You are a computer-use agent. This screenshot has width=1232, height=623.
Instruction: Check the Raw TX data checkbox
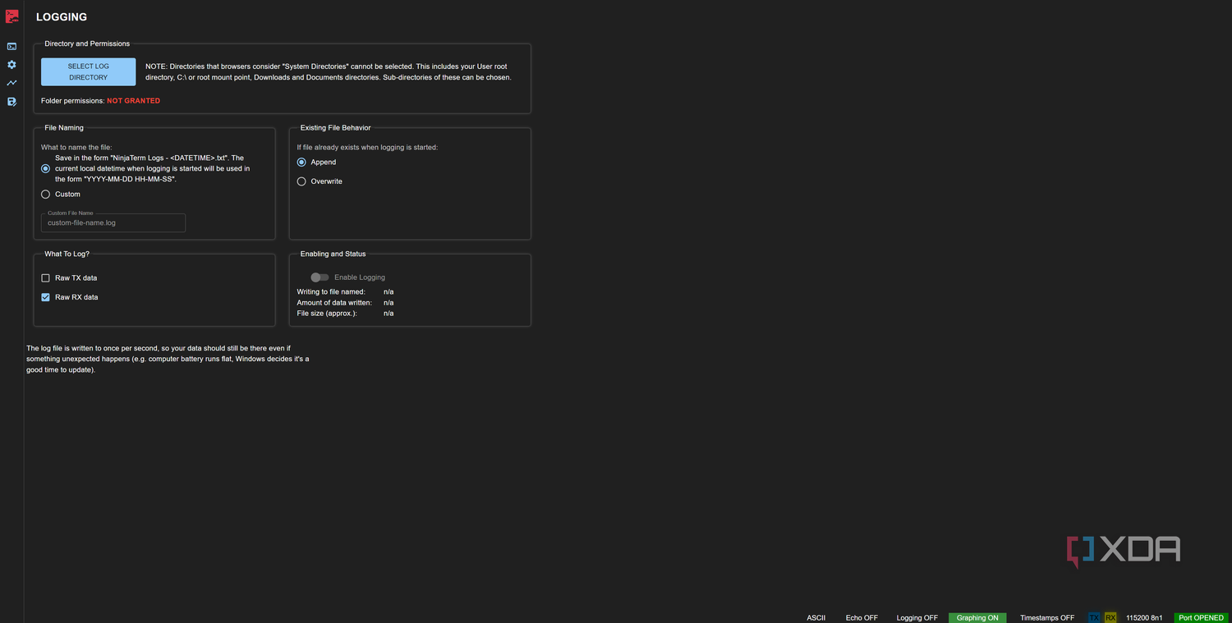(x=46, y=278)
